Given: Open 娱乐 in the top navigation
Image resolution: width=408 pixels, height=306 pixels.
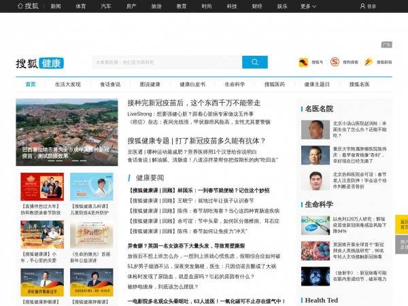Looking at the screenshot, I should tap(282, 6).
